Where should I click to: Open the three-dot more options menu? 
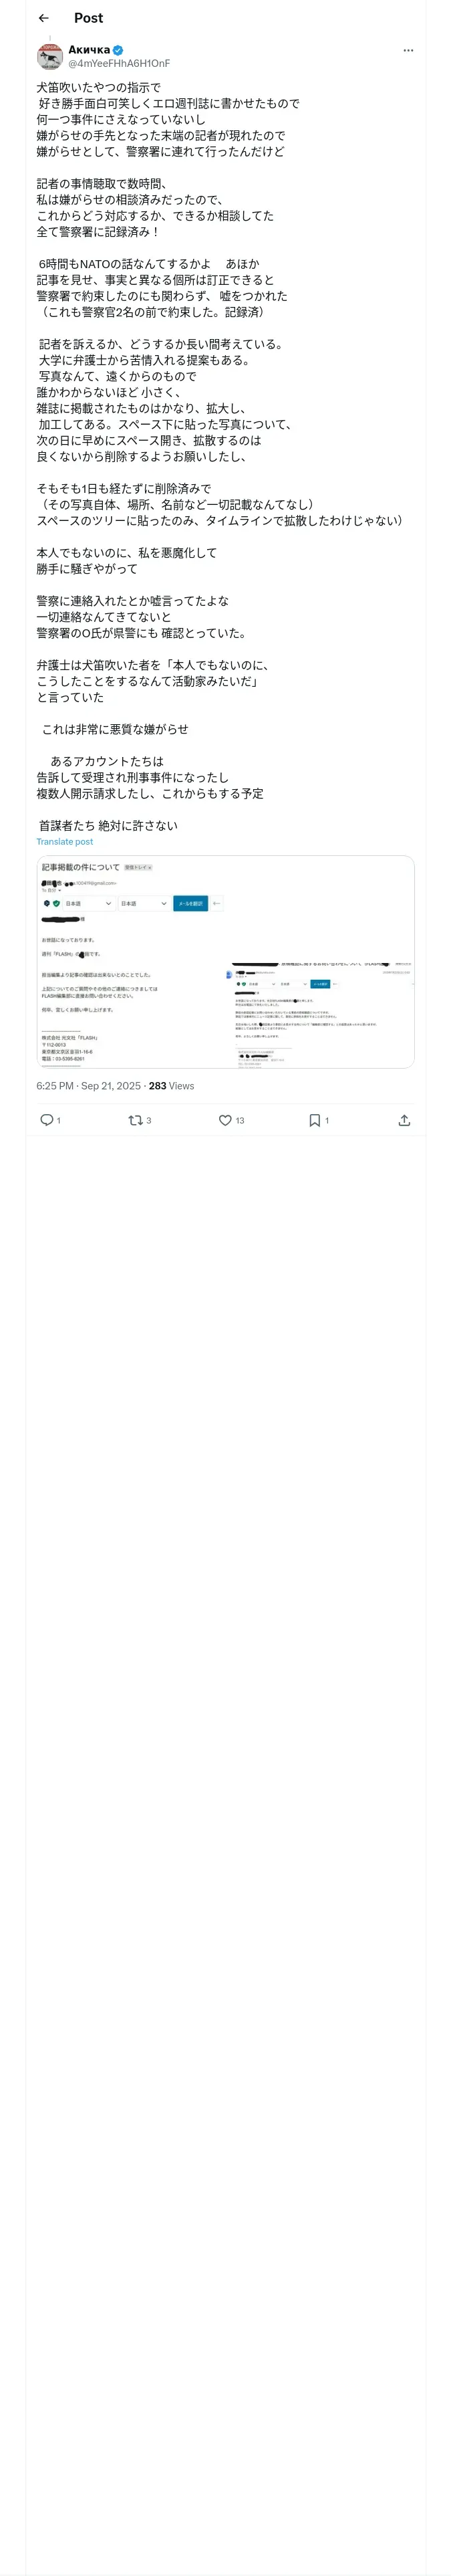point(408,50)
